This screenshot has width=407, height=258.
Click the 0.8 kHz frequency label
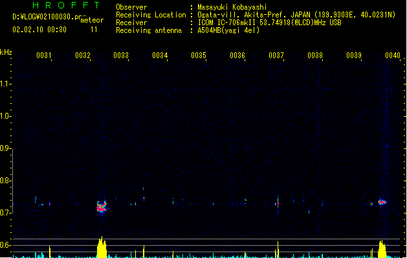tap(5, 181)
